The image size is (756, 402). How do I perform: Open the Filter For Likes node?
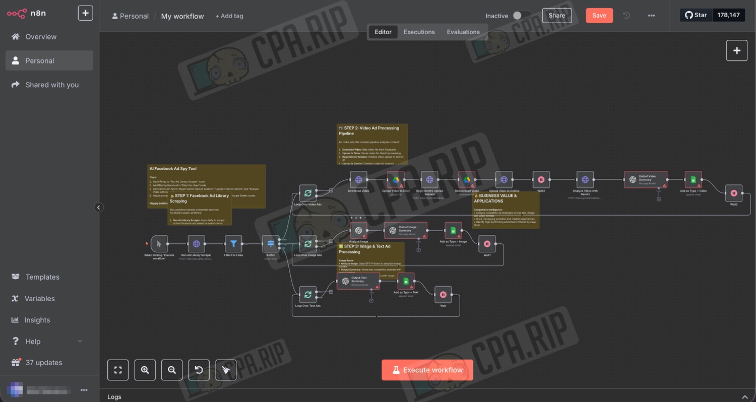coord(233,244)
